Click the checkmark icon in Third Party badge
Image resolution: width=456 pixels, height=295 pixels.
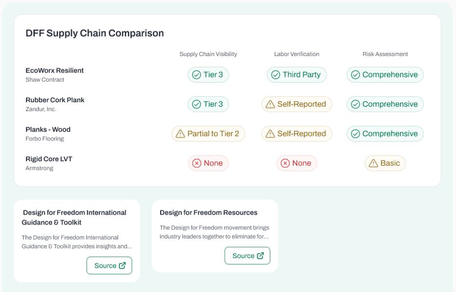tap(276, 74)
